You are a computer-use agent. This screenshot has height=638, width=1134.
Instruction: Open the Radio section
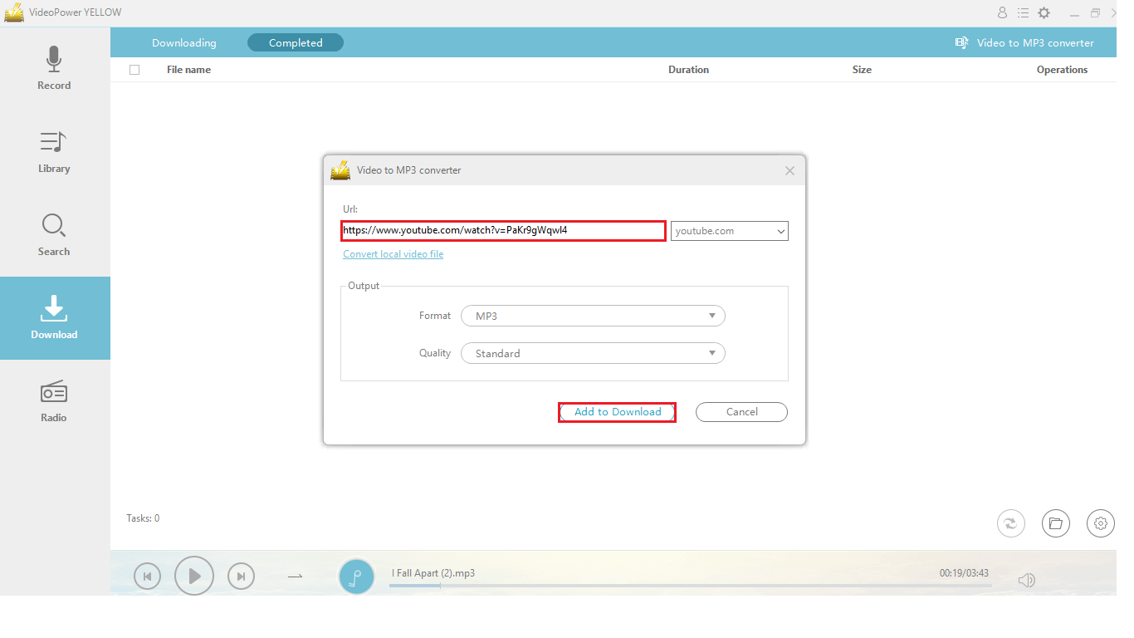[54, 401]
